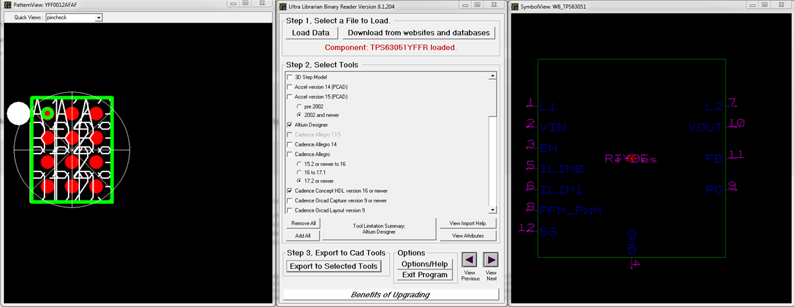
Task: Click the SS pin label
Action: 549,231
